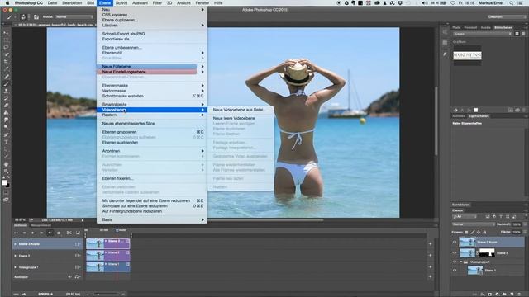Select the Zoom tool
The image size is (529, 297).
click(x=6, y=172)
